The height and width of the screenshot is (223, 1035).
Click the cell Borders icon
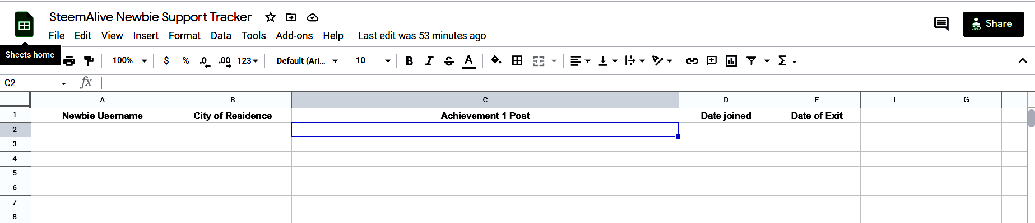point(517,60)
